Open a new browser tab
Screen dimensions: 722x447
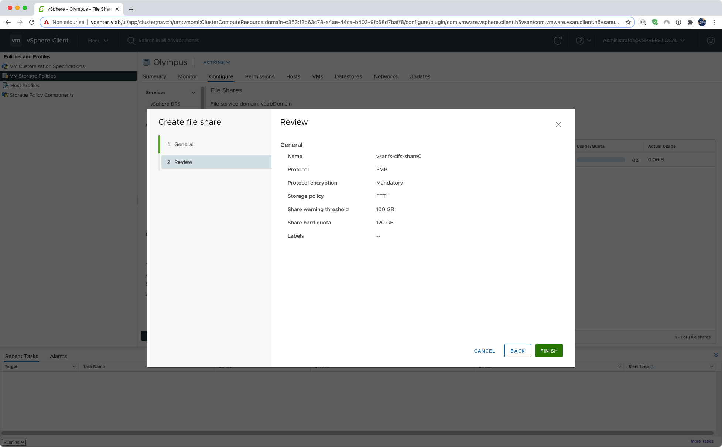pos(131,9)
